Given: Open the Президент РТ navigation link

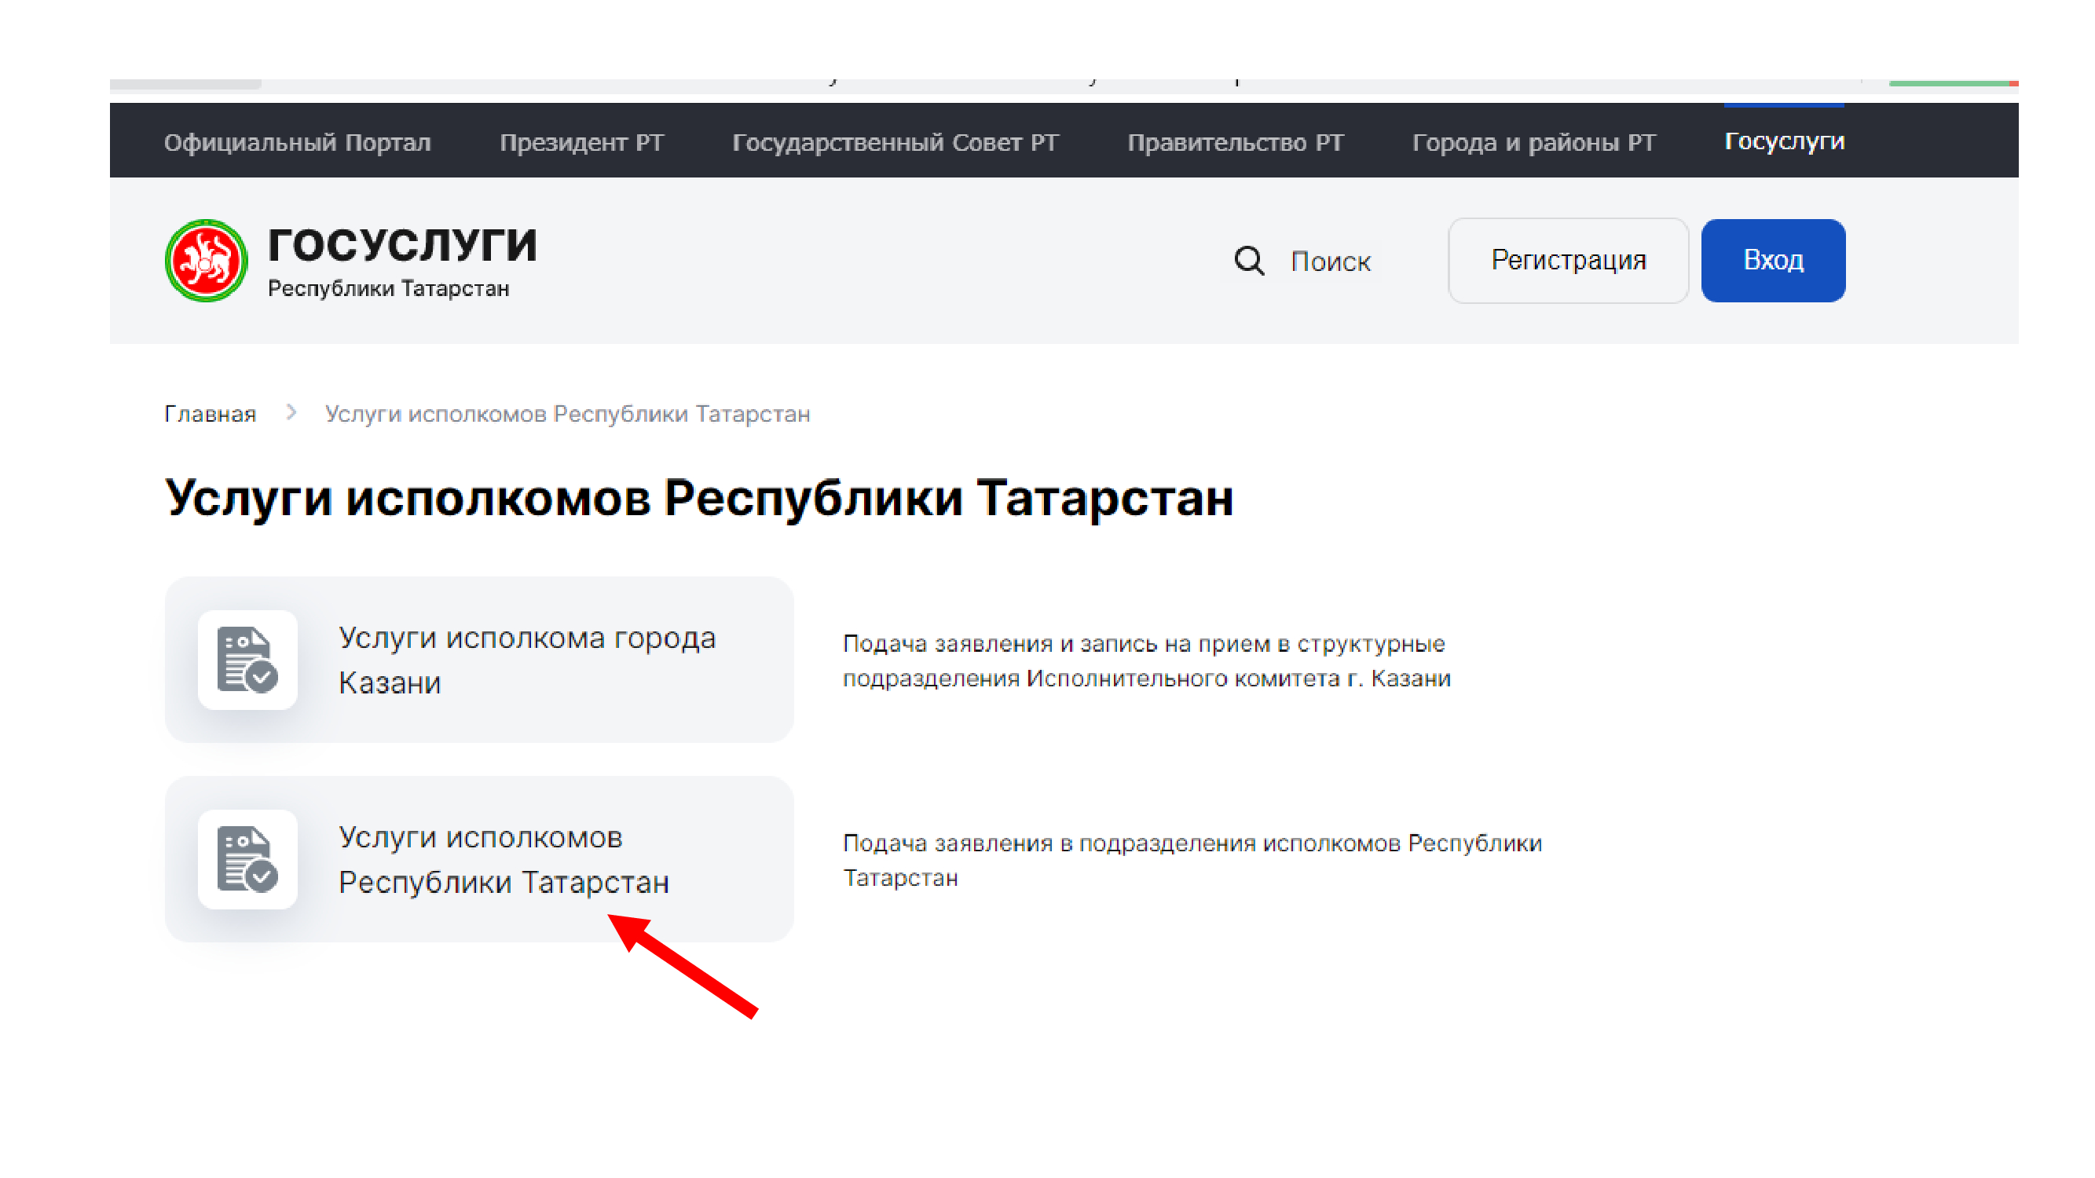Looking at the screenshot, I should (x=581, y=142).
